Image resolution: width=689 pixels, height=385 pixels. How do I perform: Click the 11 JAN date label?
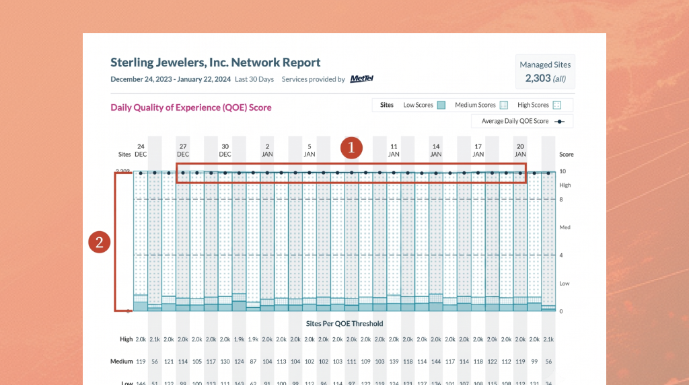[394, 150]
